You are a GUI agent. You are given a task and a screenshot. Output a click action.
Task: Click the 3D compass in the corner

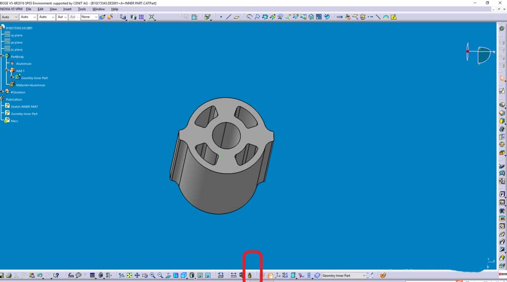click(481, 53)
